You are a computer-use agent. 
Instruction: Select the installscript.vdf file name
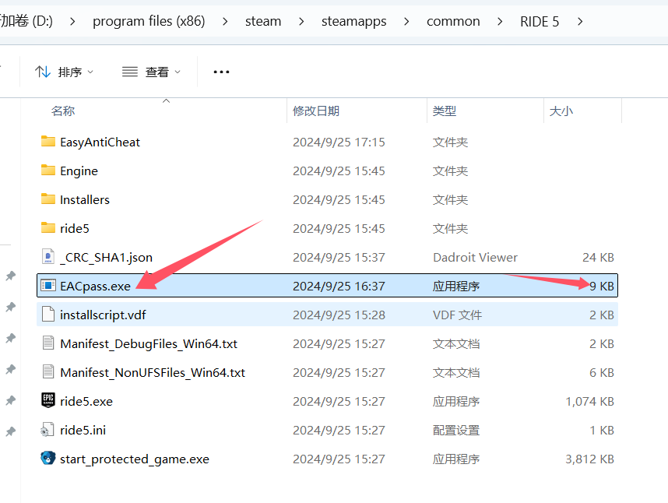(103, 315)
